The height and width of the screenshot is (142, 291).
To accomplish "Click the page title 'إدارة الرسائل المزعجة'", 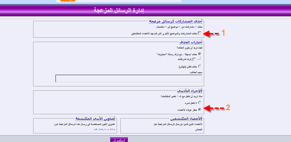I will (x=119, y=10).
